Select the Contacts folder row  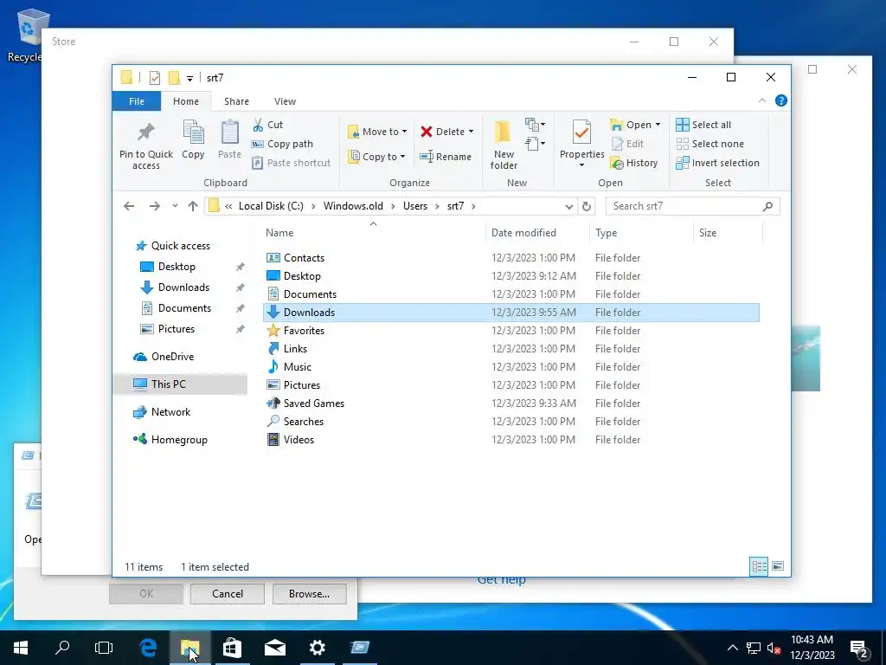tap(510, 258)
